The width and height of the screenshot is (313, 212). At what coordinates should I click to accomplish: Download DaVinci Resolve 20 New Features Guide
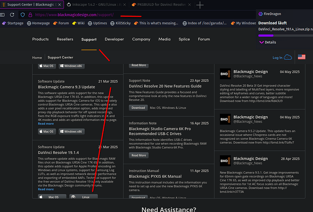(x=138, y=108)
